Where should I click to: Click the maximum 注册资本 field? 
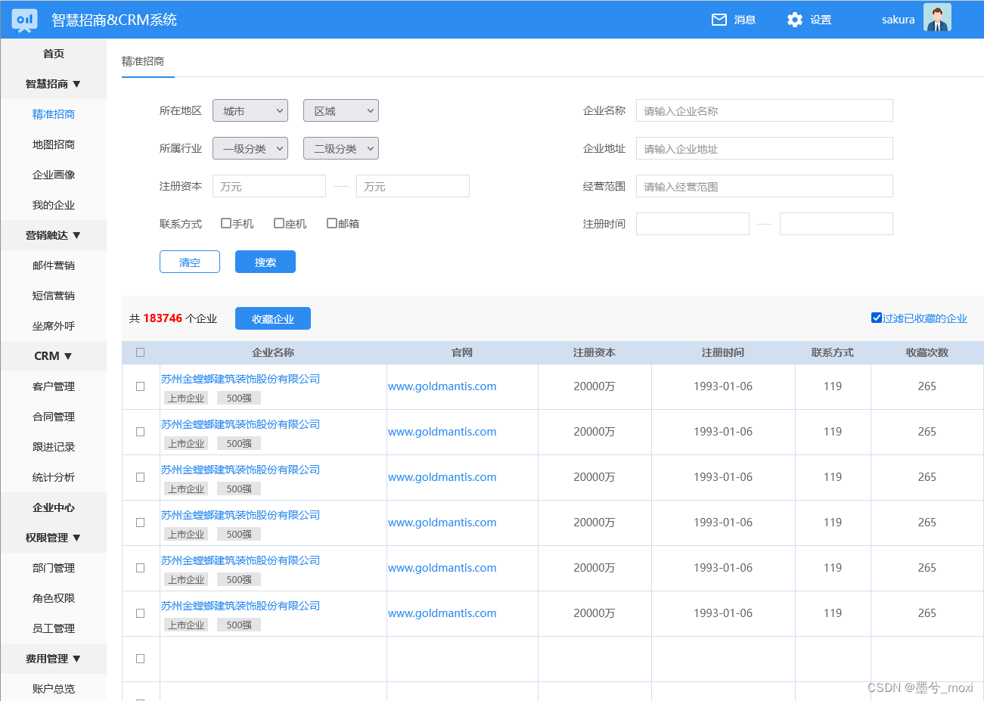click(x=413, y=186)
